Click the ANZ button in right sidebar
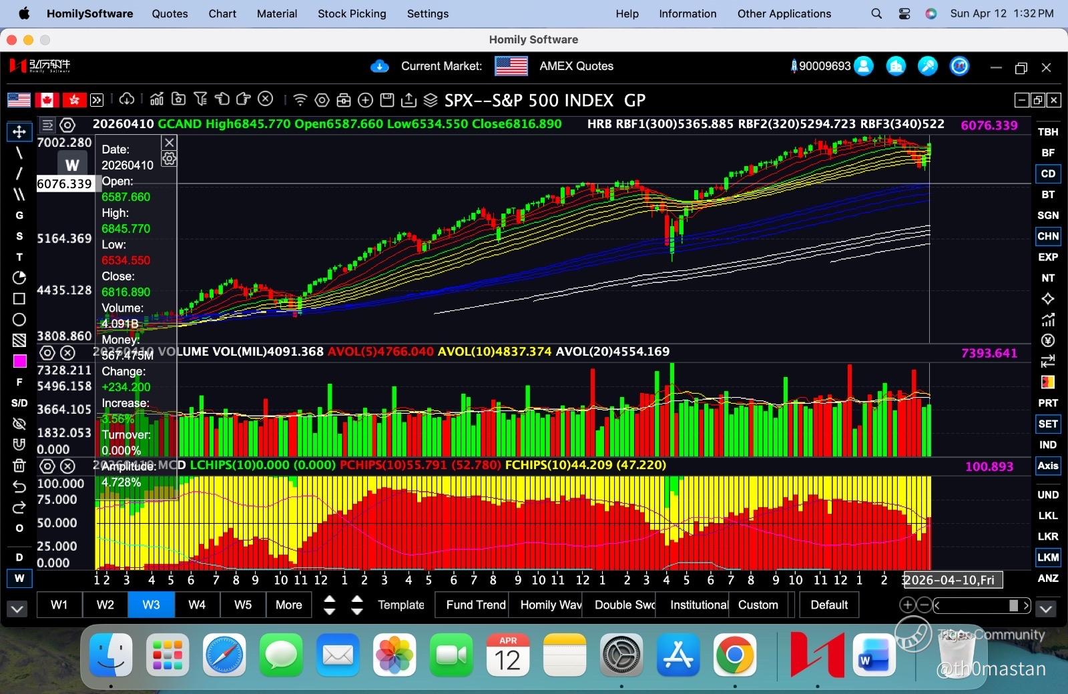The height and width of the screenshot is (694, 1068). point(1048,579)
